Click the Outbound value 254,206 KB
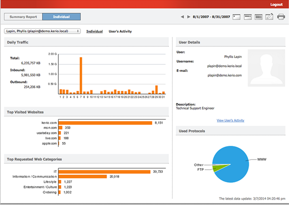Screen dimensions: 289x205 [32, 87]
